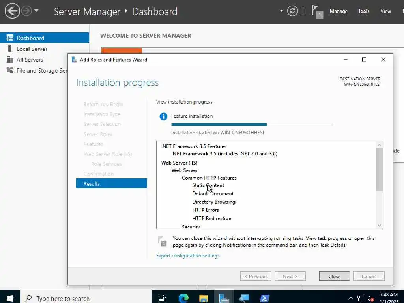Click the Next button in the wizard
The width and height of the screenshot is (404, 303).
tap(290, 276)
